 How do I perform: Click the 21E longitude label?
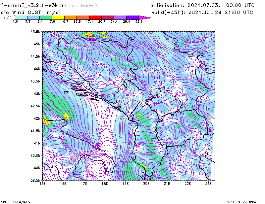[167, 184]
